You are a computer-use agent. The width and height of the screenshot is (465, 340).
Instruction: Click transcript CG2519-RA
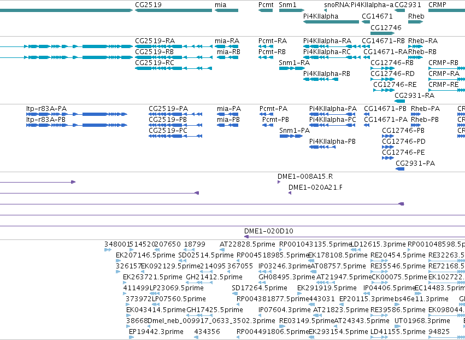tap(173, 46)
